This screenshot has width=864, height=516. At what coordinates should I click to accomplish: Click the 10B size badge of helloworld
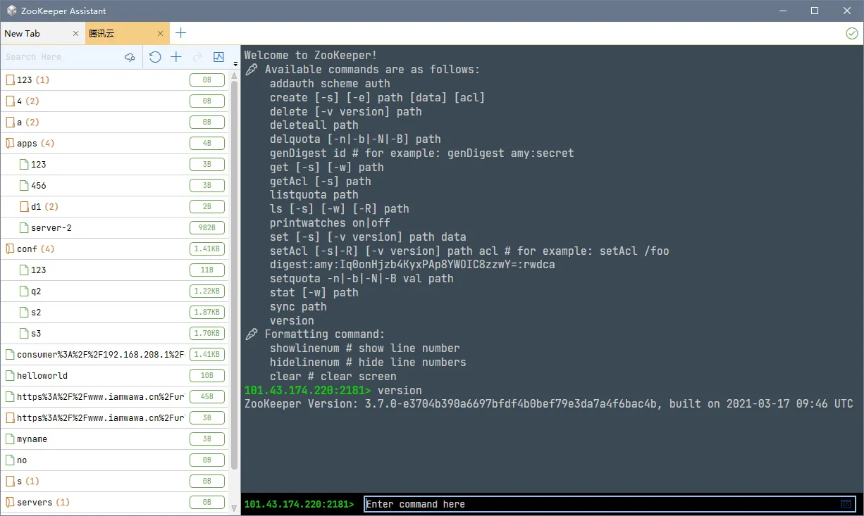(207, 376)
